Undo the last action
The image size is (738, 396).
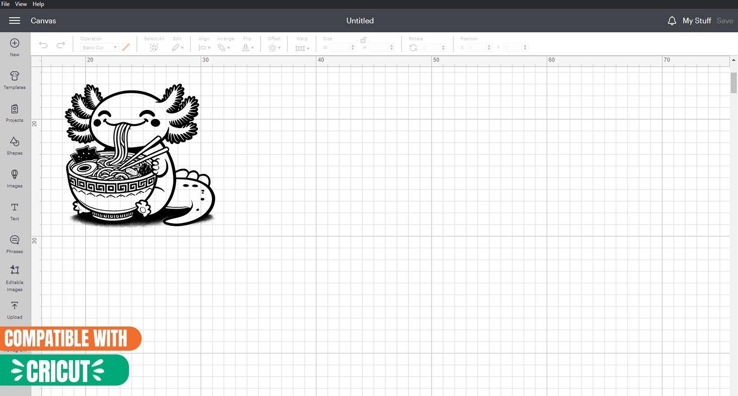(43, 45)
